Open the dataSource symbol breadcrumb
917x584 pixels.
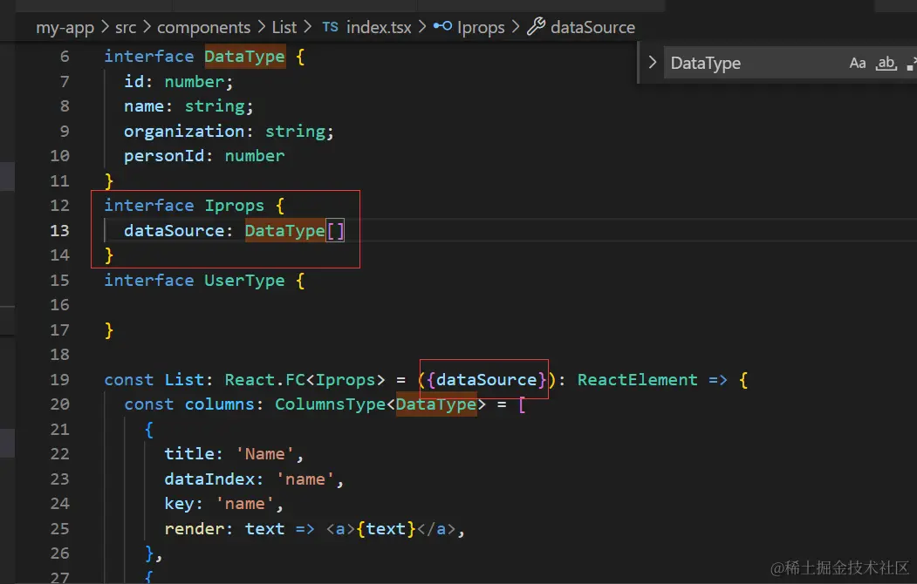pos(592,27)
